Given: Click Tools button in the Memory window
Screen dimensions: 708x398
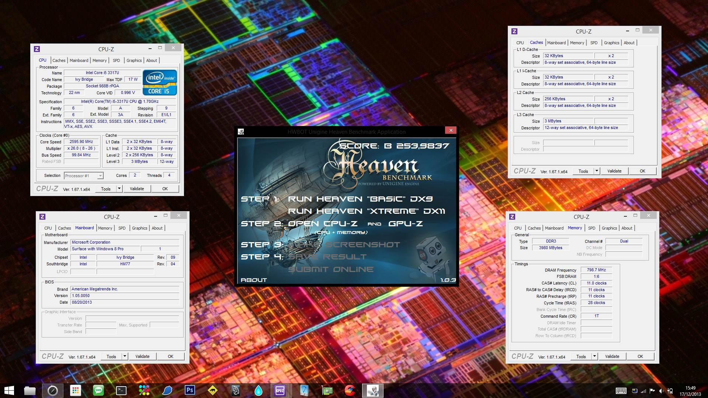Looking at the screenshot, I should click(581, 356).
